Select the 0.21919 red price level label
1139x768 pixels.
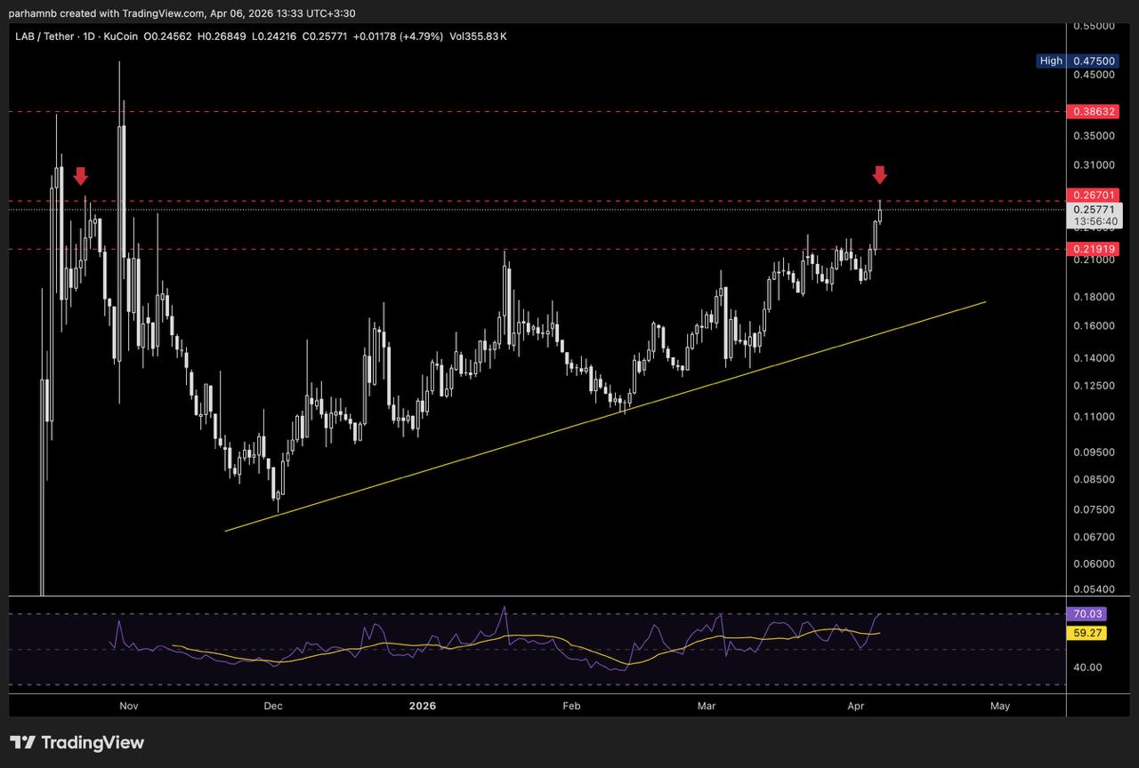click(x=1095, y=250)
